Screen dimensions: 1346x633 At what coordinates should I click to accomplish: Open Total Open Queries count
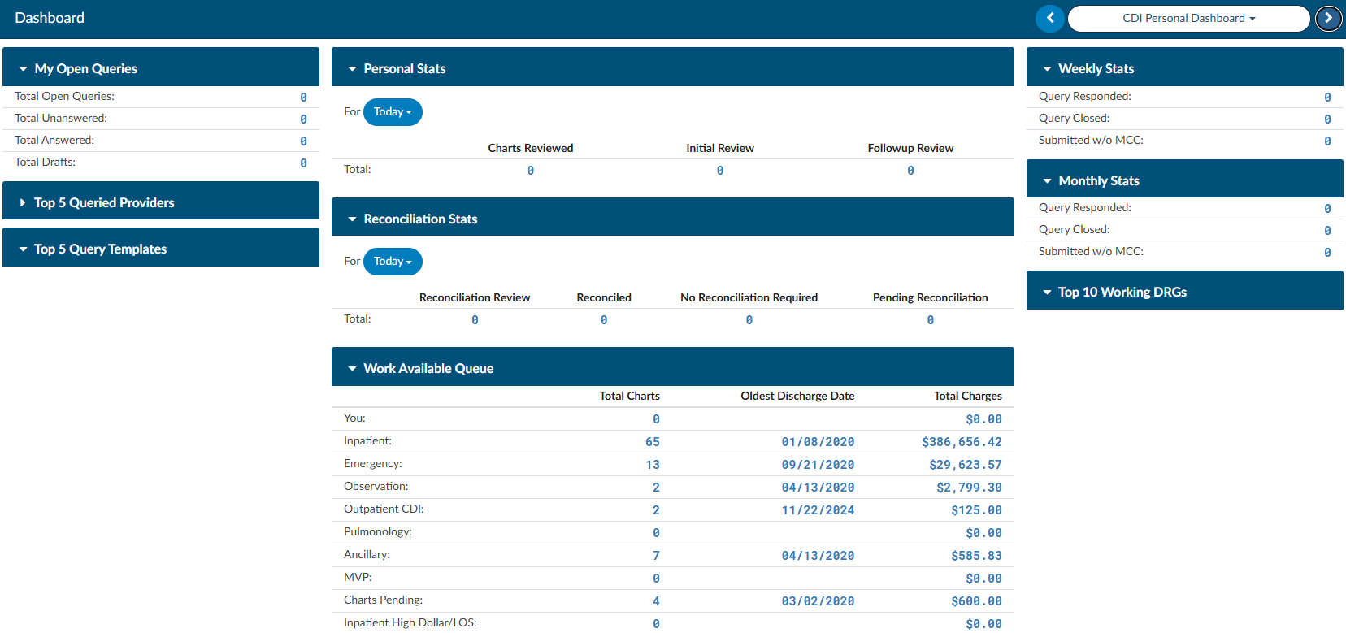pyautogui.click(x=303, y=97)
